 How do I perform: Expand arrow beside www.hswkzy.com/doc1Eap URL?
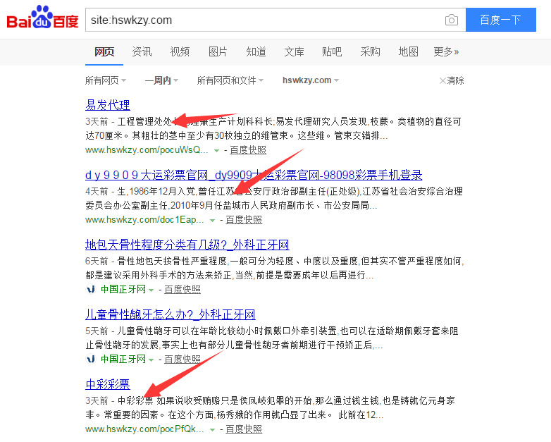(212, 221)
